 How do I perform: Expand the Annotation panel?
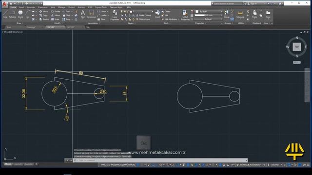click(x=94, y=23)
